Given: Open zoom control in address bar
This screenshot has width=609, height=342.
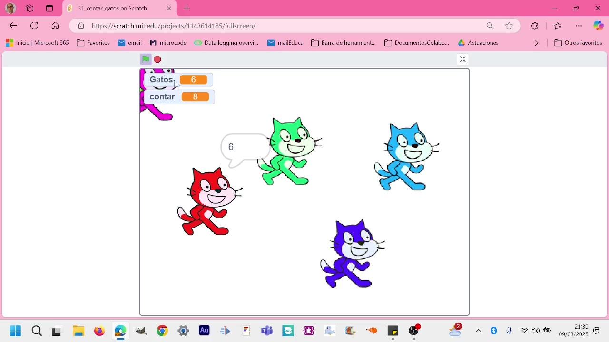Looking at the screenshot, I should [490, 26].
